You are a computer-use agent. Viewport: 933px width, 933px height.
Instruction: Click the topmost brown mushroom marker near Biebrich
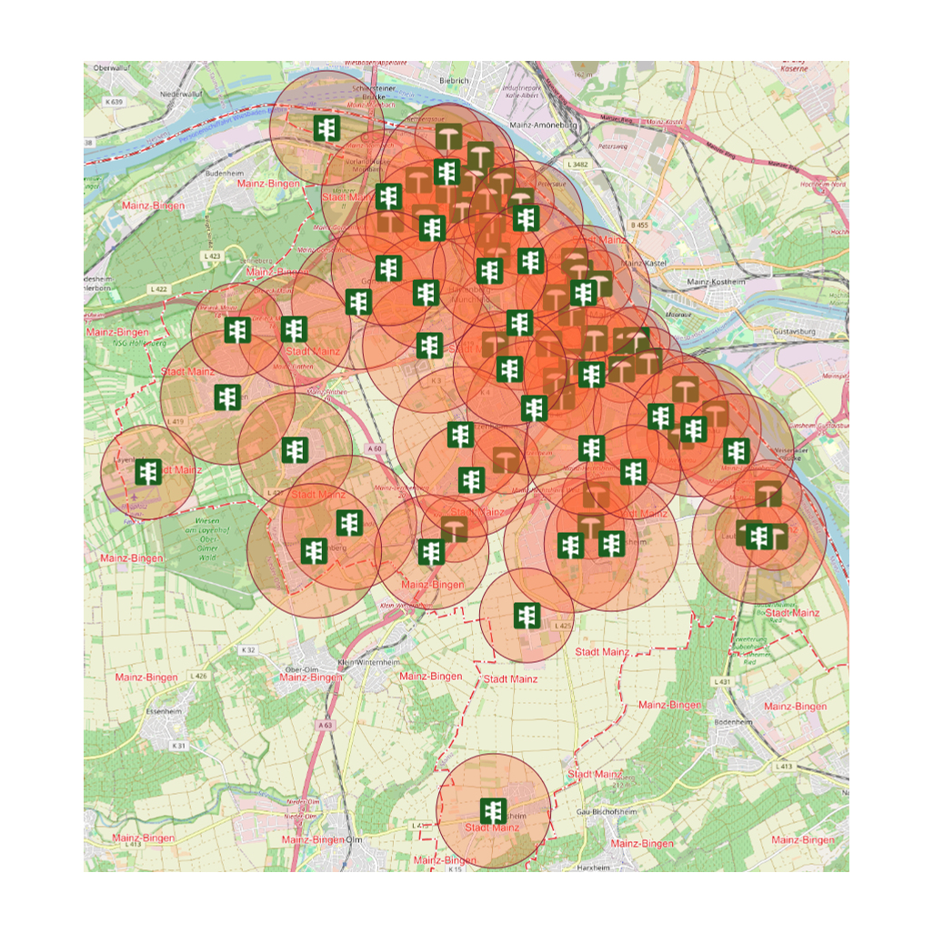click(448, 136)
